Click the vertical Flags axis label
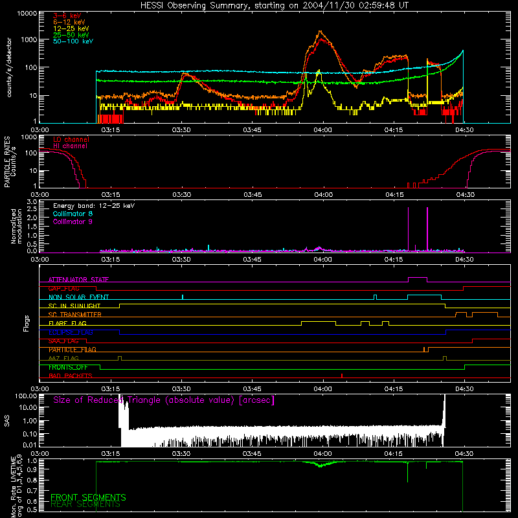Viewport: 518px width, 518px height. pyautogui.click(x=27, y=323)
